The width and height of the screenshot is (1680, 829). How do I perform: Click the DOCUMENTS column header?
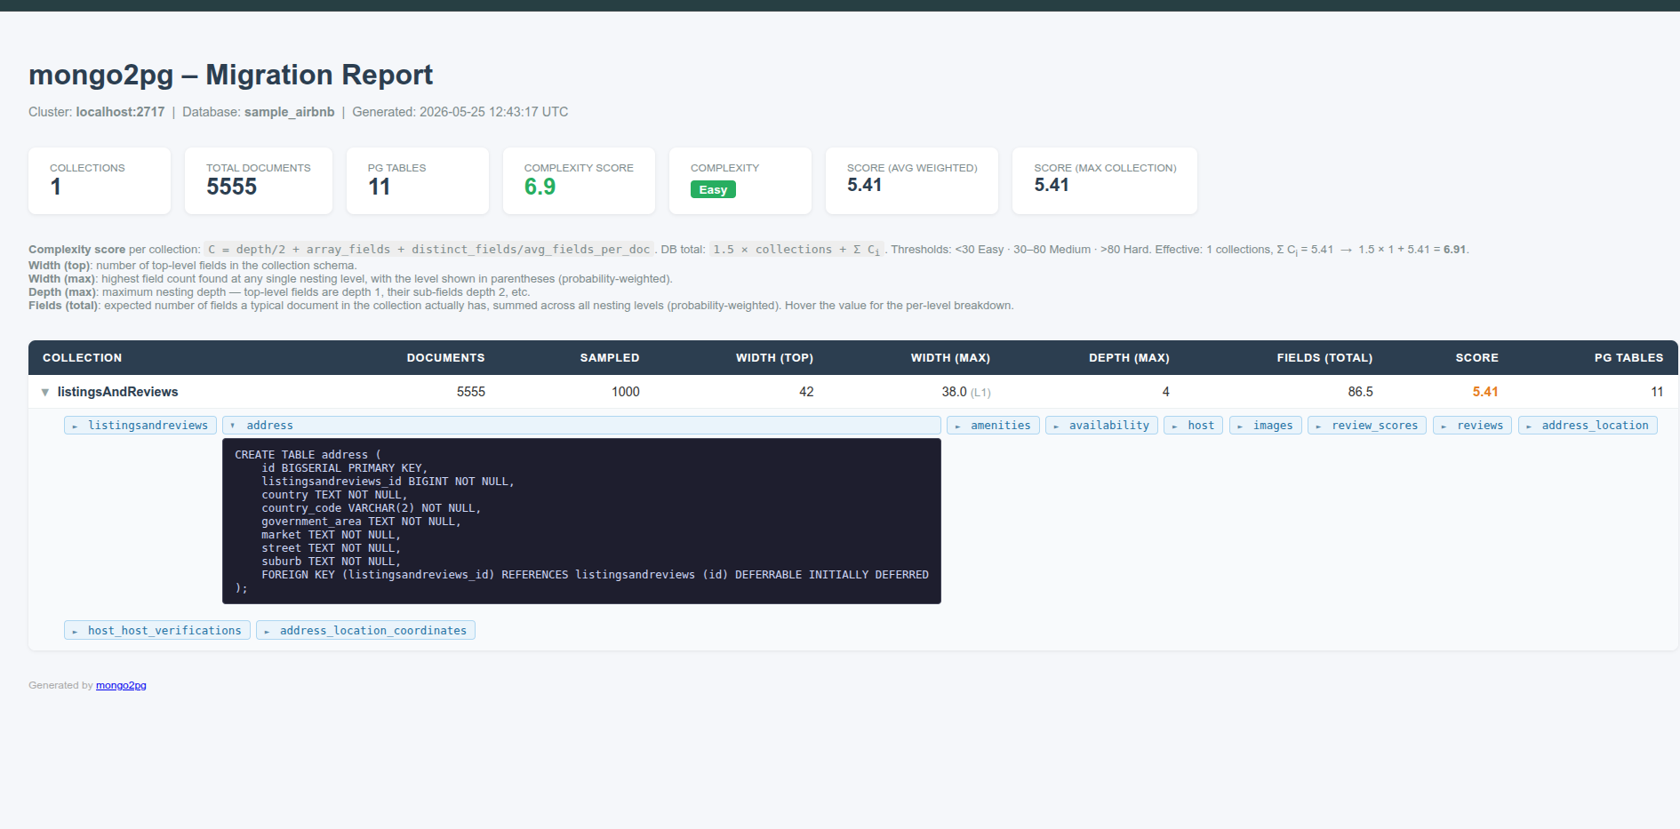446,357
